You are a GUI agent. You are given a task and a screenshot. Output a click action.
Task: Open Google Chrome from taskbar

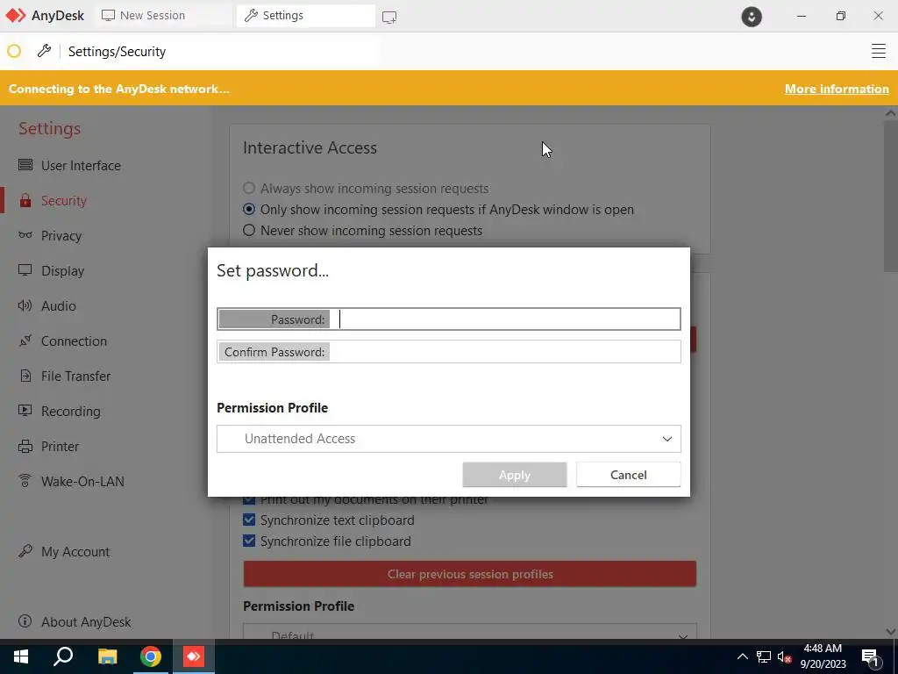pos(151,656)
